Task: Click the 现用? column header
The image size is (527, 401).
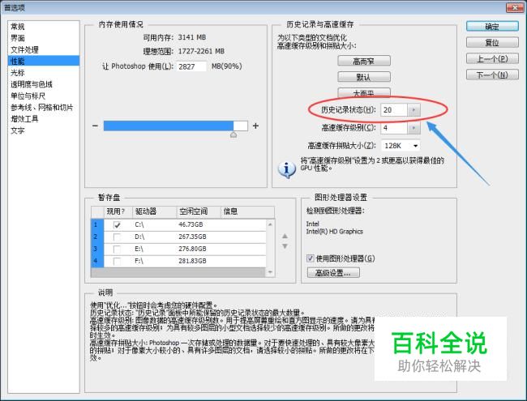Action: tap(118, 211)
